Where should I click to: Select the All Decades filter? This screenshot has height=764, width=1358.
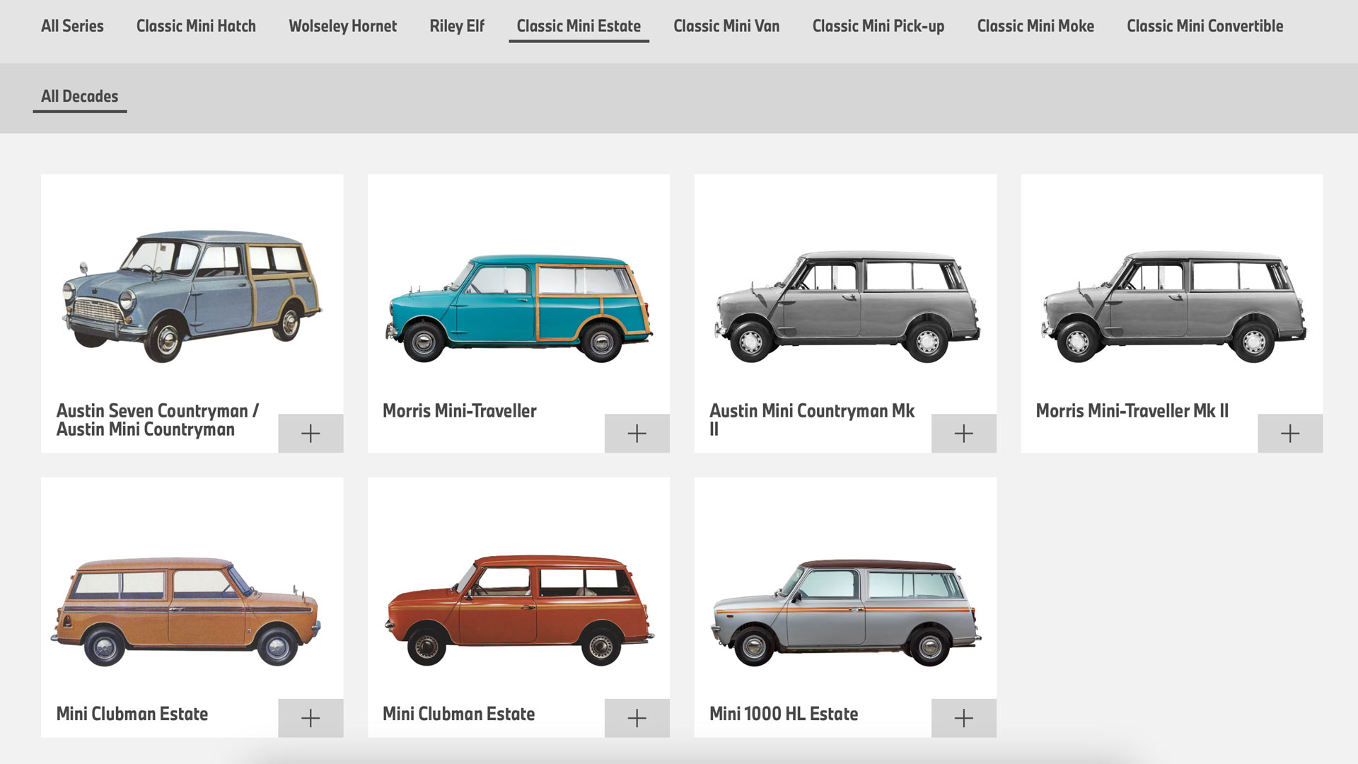[x=79, y=96]
